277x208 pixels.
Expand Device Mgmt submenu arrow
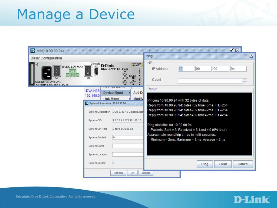point(129,93)
